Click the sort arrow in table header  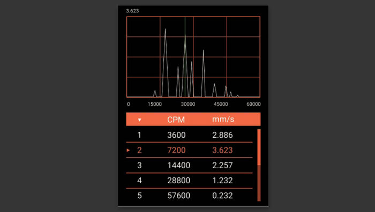tap(139, 120)
